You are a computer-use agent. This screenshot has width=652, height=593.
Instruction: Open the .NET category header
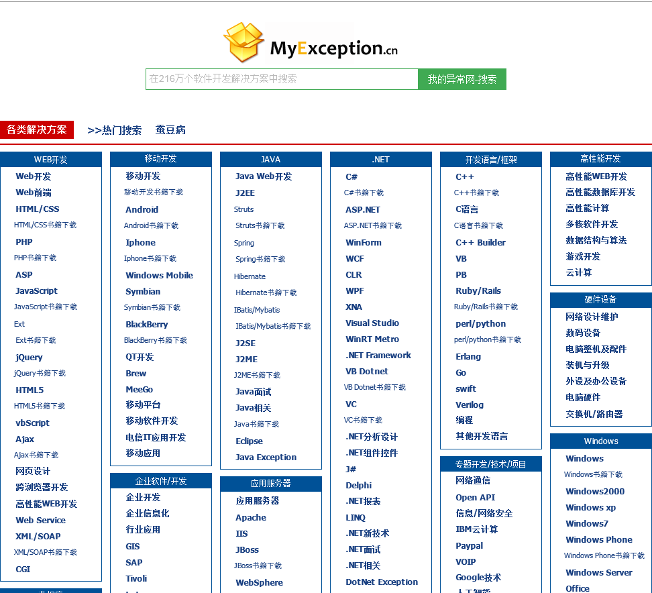pos(381,159)
